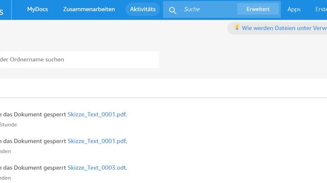This screenshot has width=327, height=183.
Task: Open the Apps menu
Action: [294, 9]
